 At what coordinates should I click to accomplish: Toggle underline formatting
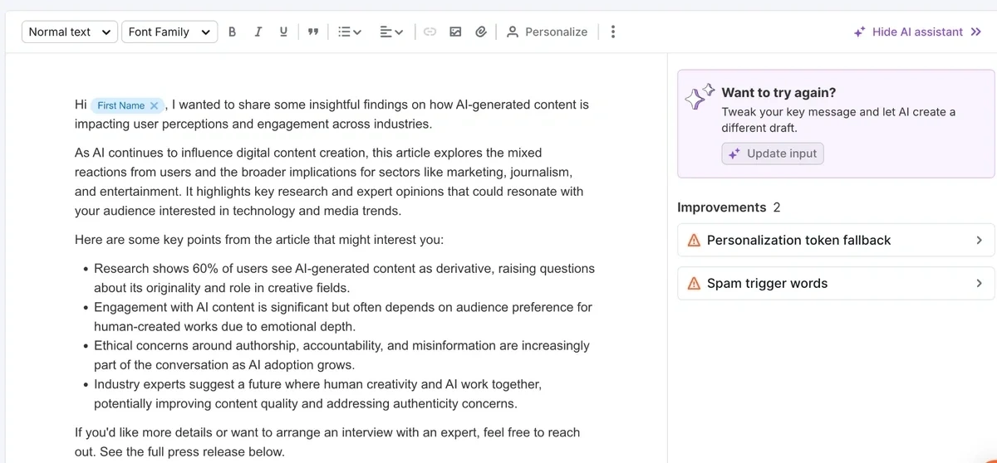coord(283,32)
